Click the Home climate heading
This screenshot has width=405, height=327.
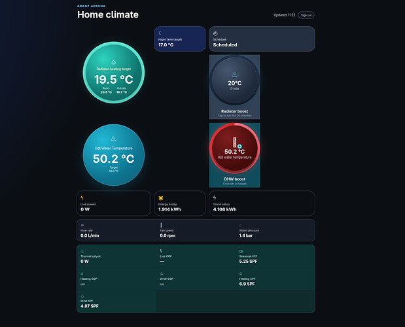pyautogui.click(x=108, y=14)
